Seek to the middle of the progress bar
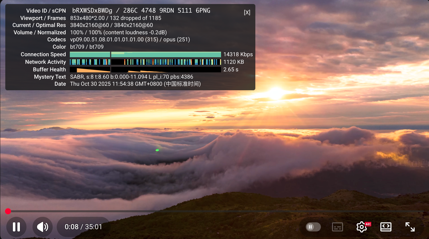Image resolution: width=429 pixels, height=239 pixels. pyautogui.click(x=214, y=211)
